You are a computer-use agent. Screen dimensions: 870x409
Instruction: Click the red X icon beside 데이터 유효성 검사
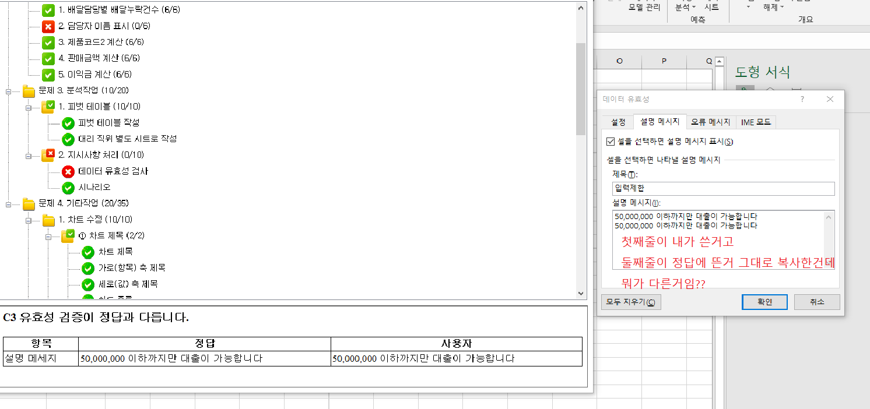[x=68, y=171]
